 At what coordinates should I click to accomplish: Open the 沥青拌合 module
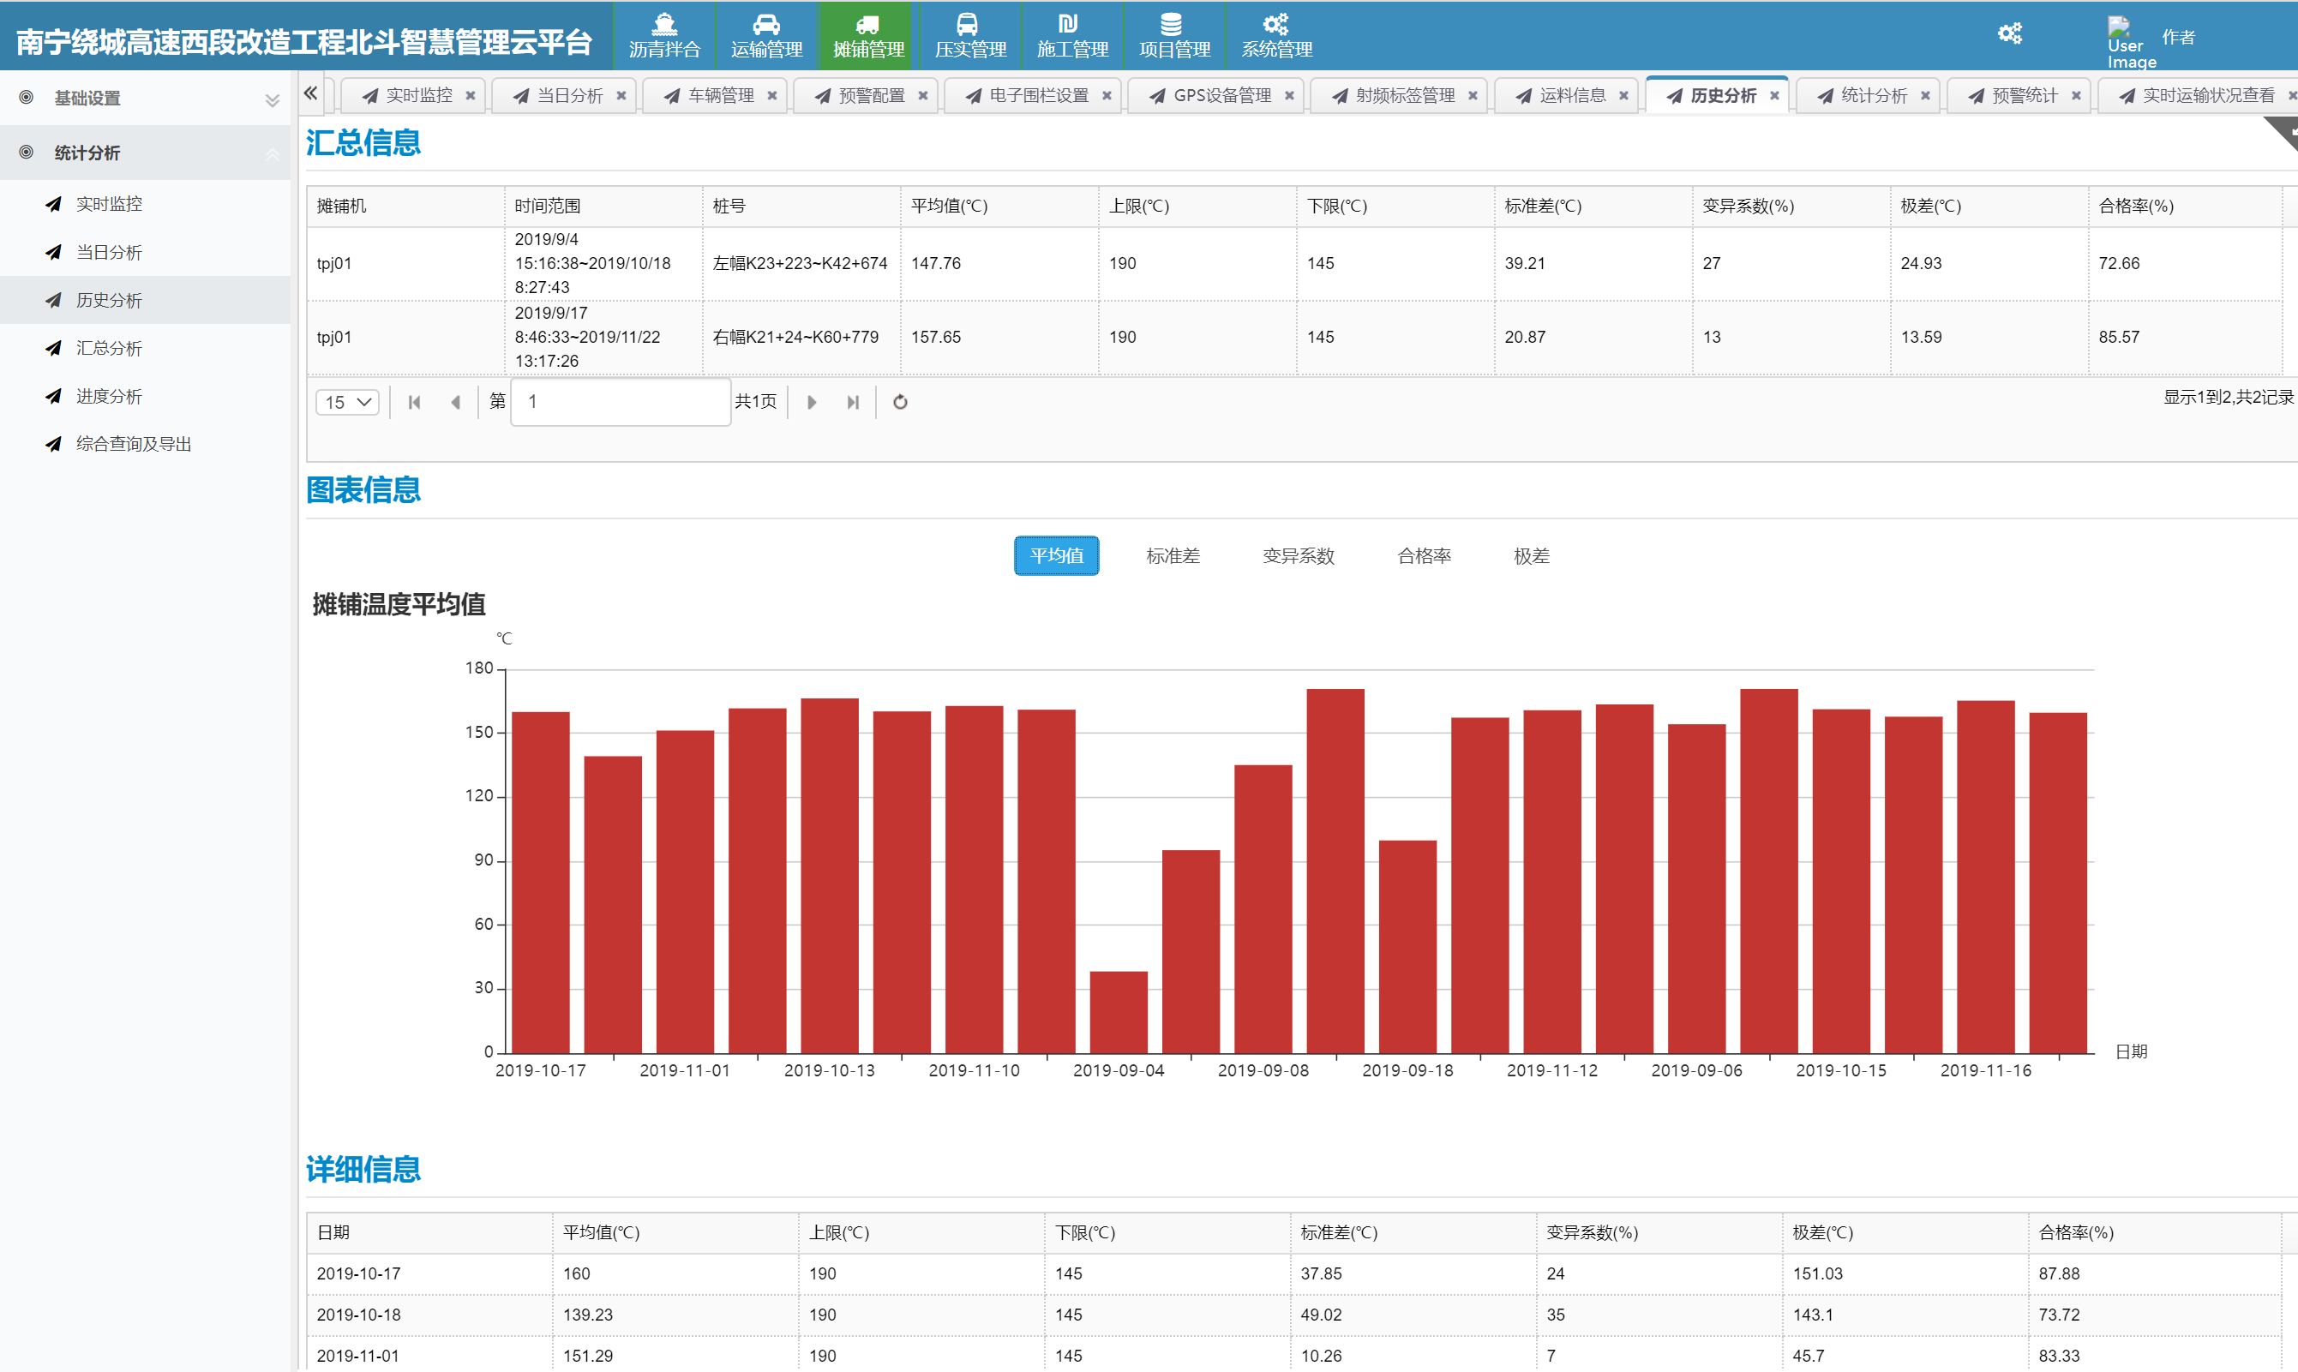pos(664,35)
